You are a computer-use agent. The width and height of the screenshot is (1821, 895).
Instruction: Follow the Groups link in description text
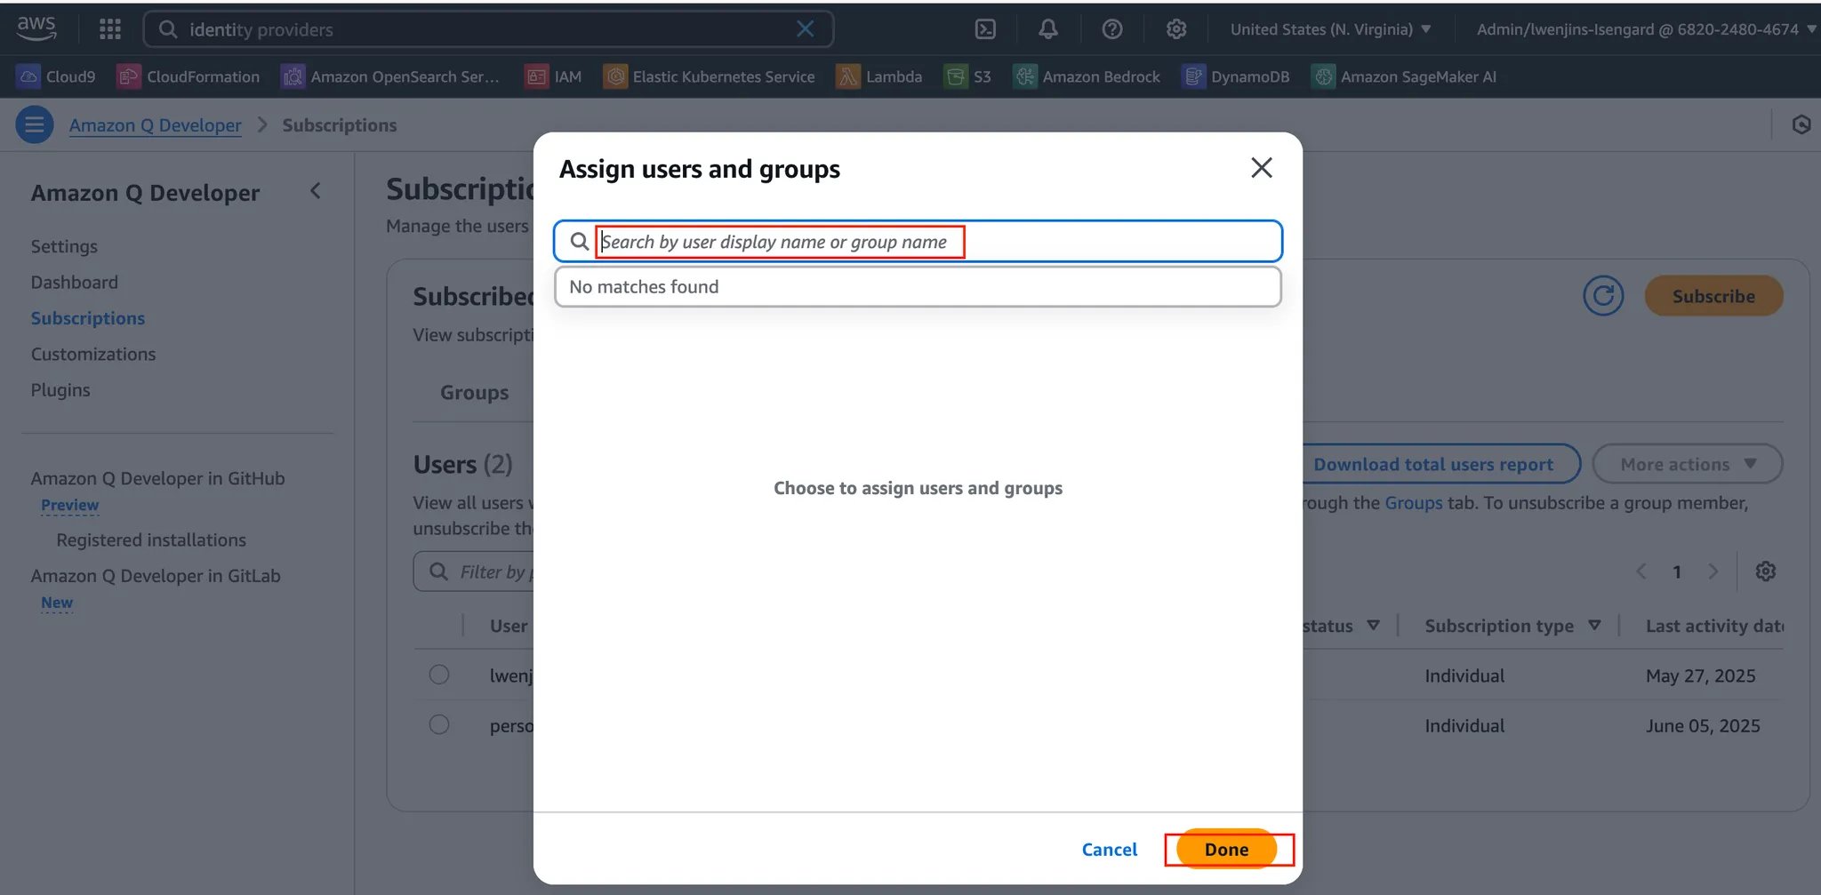(1413, 503)
